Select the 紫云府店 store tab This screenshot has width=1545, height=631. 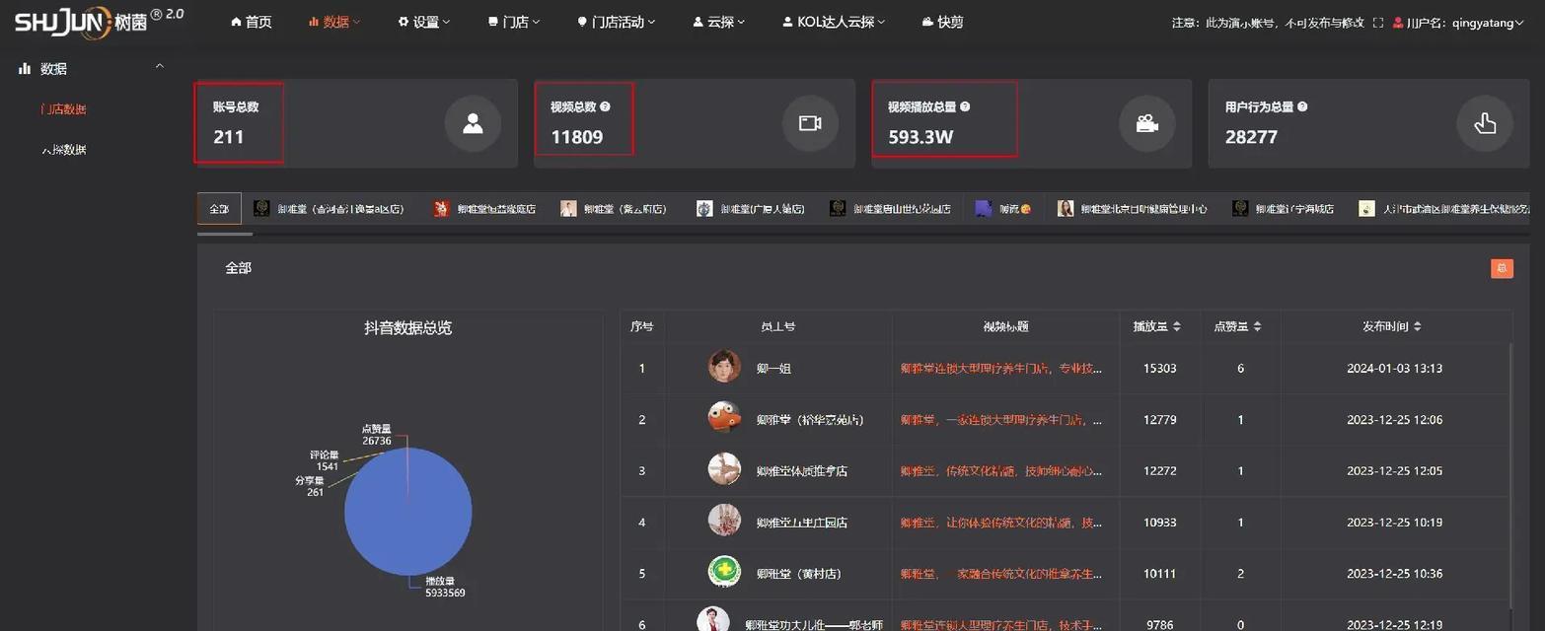[614, 209]
